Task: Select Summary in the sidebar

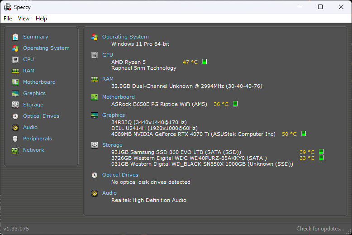Action: 36,37
